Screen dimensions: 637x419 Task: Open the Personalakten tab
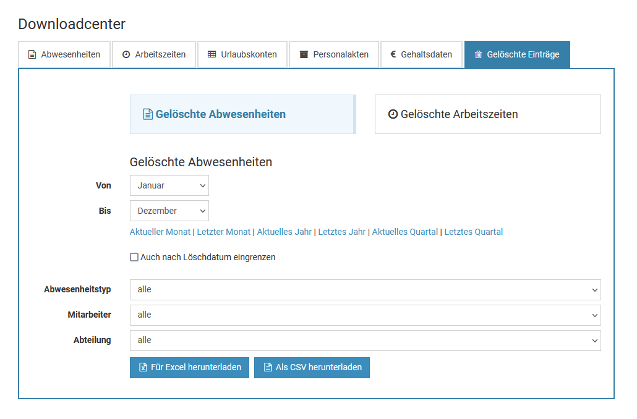(334, 54)
